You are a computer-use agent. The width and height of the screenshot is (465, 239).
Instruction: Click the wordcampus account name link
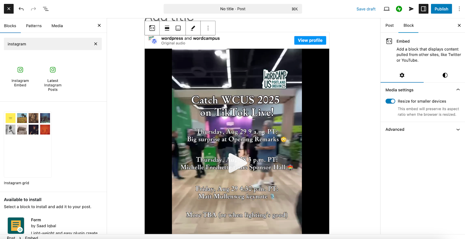[206, 38]
